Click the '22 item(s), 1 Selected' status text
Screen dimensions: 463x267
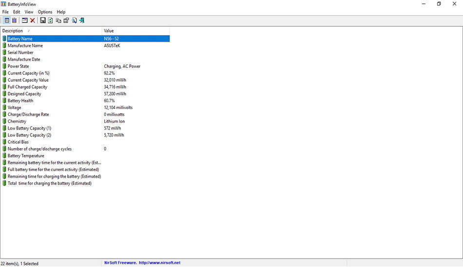tap(19, 264)
